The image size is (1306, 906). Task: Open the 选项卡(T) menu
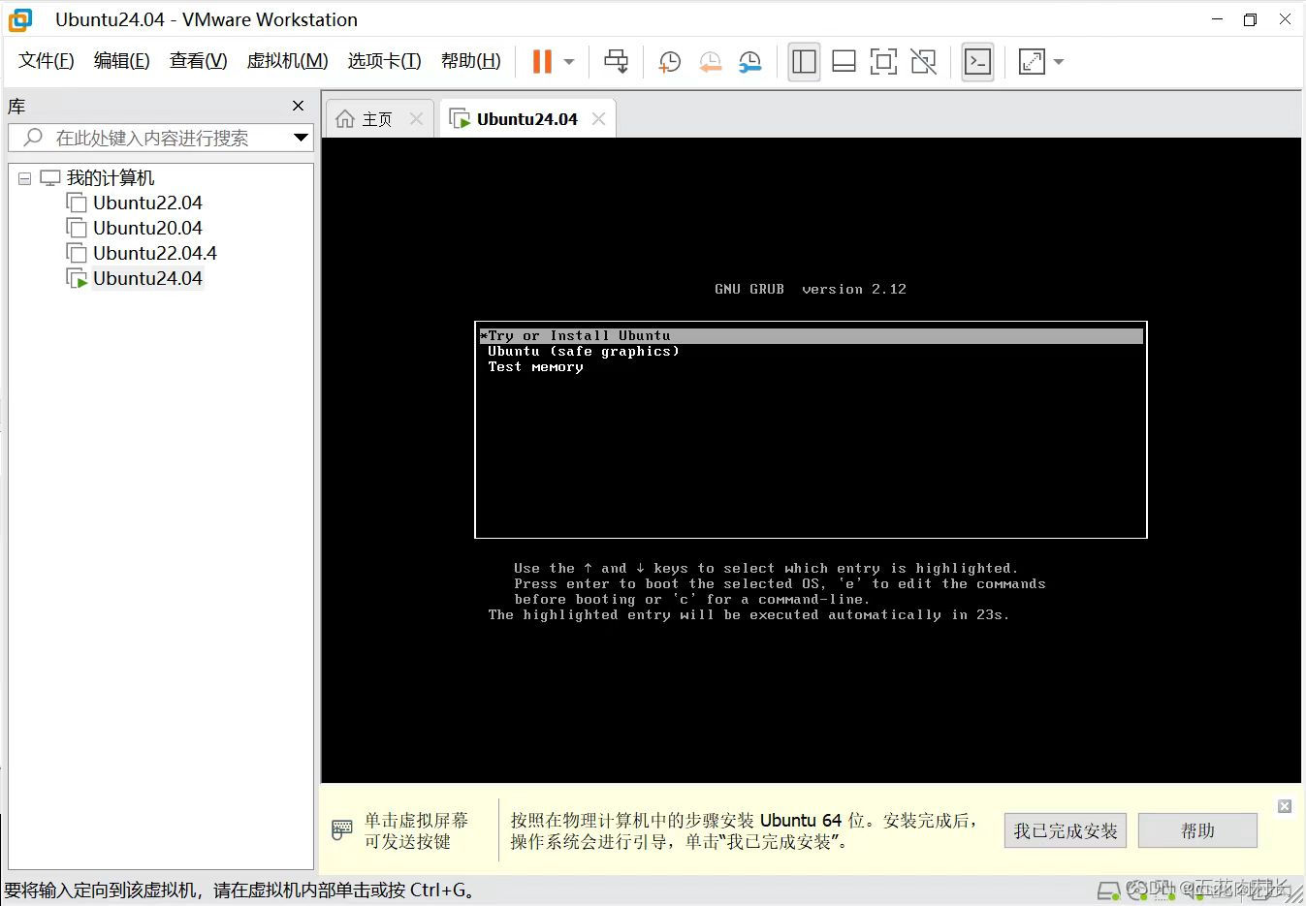click(x=384, y=61)
